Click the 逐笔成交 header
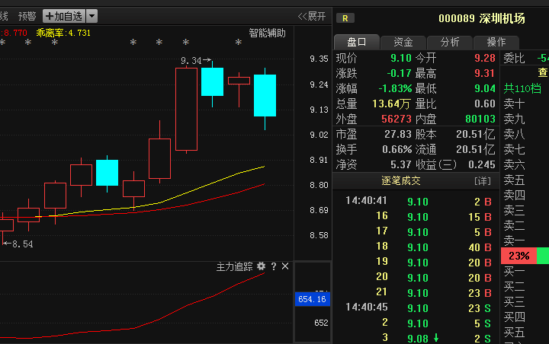Viewport: 549px width, 344px height. click(401, 180)
